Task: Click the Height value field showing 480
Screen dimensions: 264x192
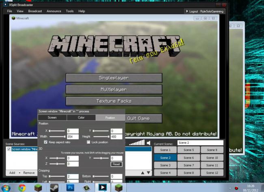Action: [116, 137]
